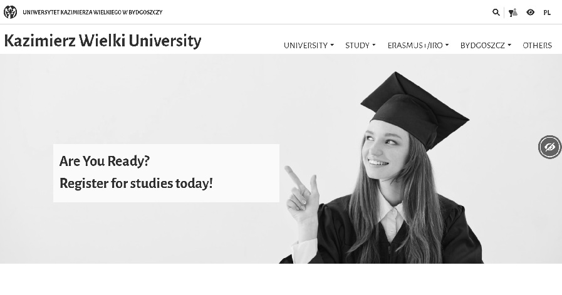Click the "Are You Ready?" heading
The height and width of the screenshot is (295, 562).
pos(105,161)
